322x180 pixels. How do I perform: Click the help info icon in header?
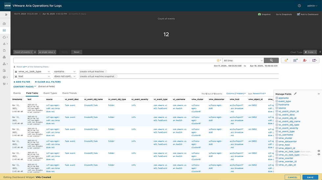[x=299, y=6]
